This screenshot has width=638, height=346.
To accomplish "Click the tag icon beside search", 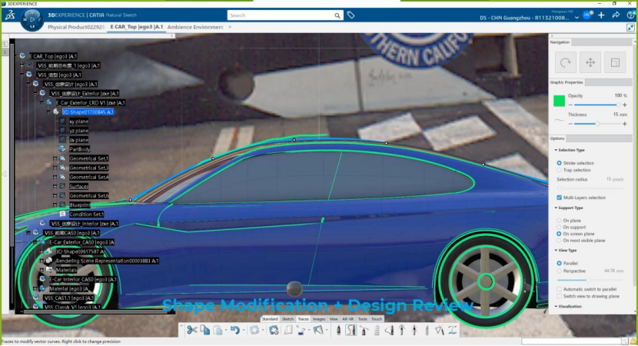I will click(351, 15).
